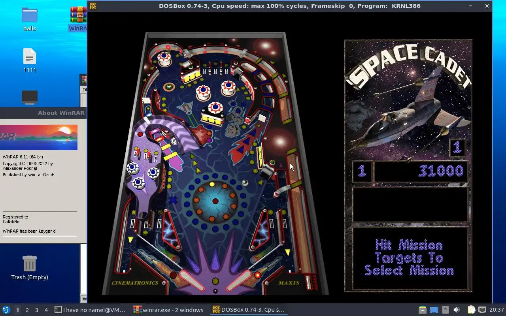Screen dimensions: 506x316
Task: Click the volume speaker tray icon
Action: [457, 310]
